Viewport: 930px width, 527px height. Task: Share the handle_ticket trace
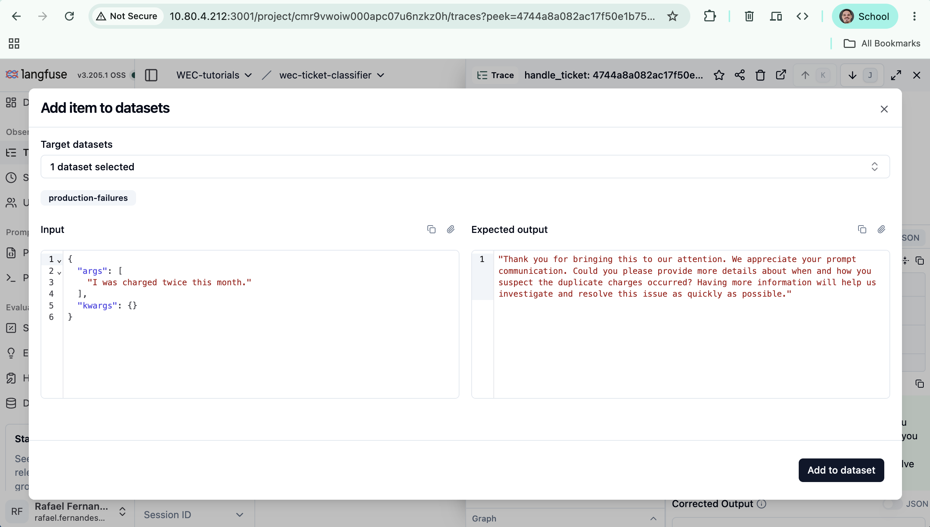coord(739,75)
